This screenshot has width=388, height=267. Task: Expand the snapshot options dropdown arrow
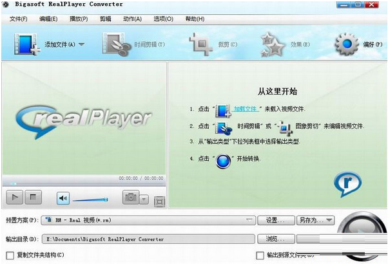tap(144, 199)
